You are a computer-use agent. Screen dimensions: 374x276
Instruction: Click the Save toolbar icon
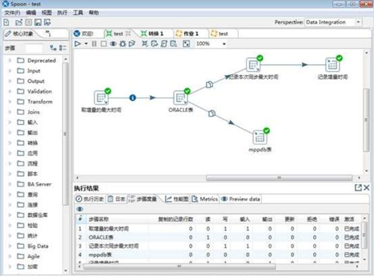pos(38,22)
